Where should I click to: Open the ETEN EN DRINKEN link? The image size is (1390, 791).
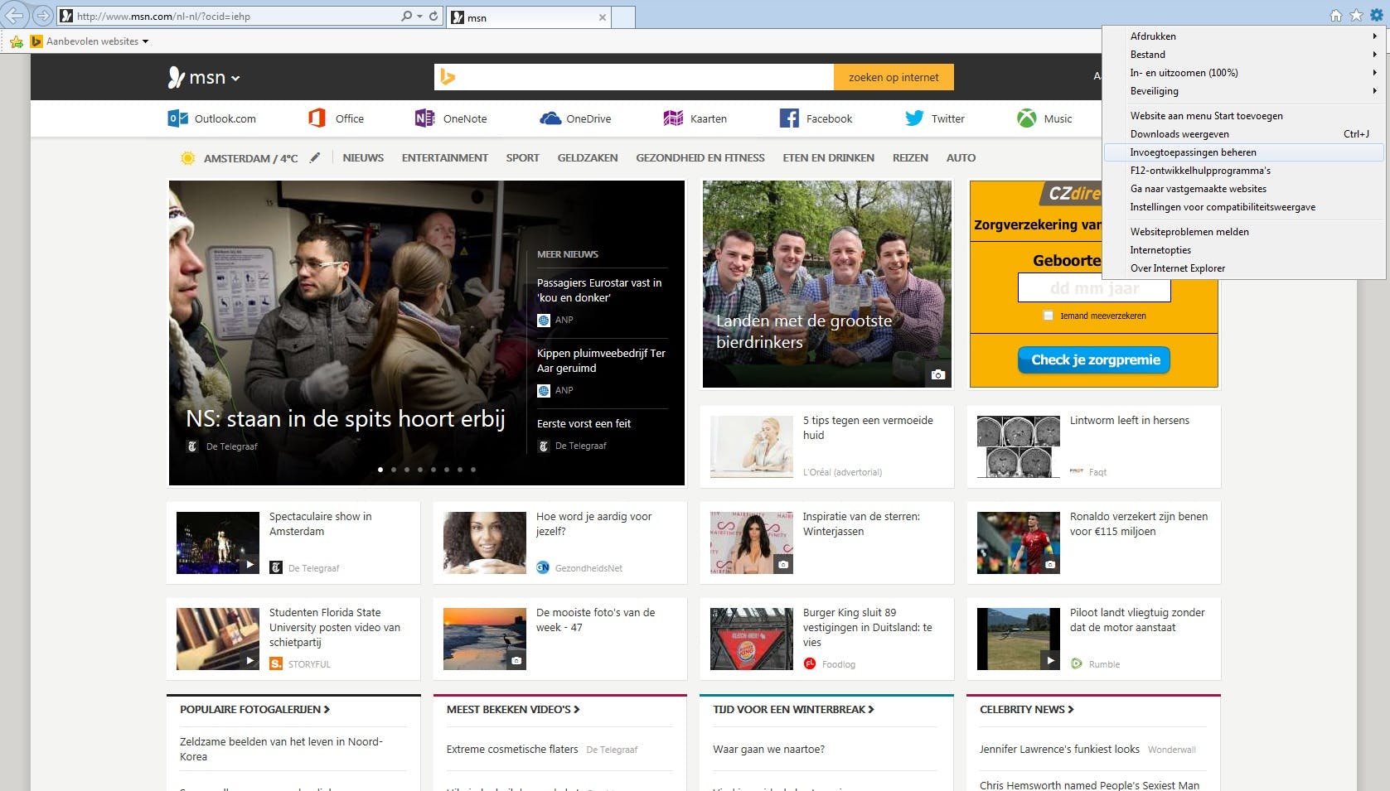(x=829, y=157)
